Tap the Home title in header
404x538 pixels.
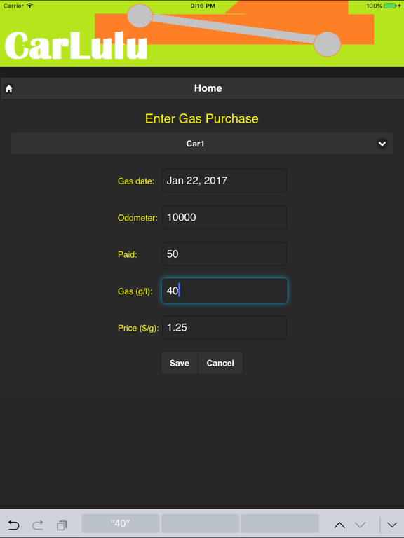[208, 88]
